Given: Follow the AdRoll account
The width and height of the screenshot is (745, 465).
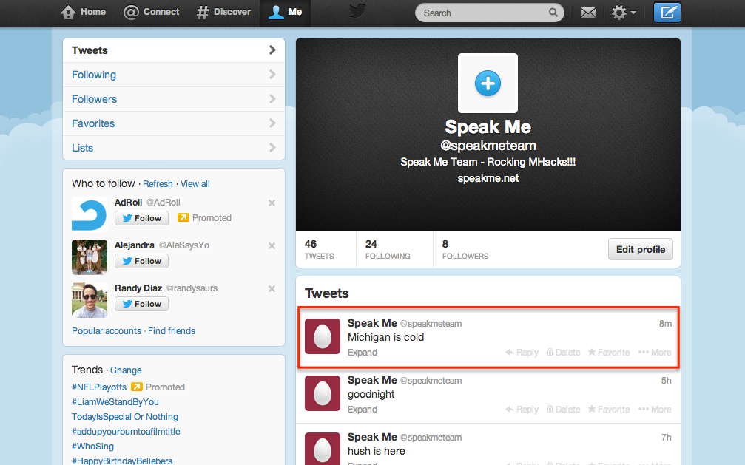Looking at the screenshot, I should point(141,218).
